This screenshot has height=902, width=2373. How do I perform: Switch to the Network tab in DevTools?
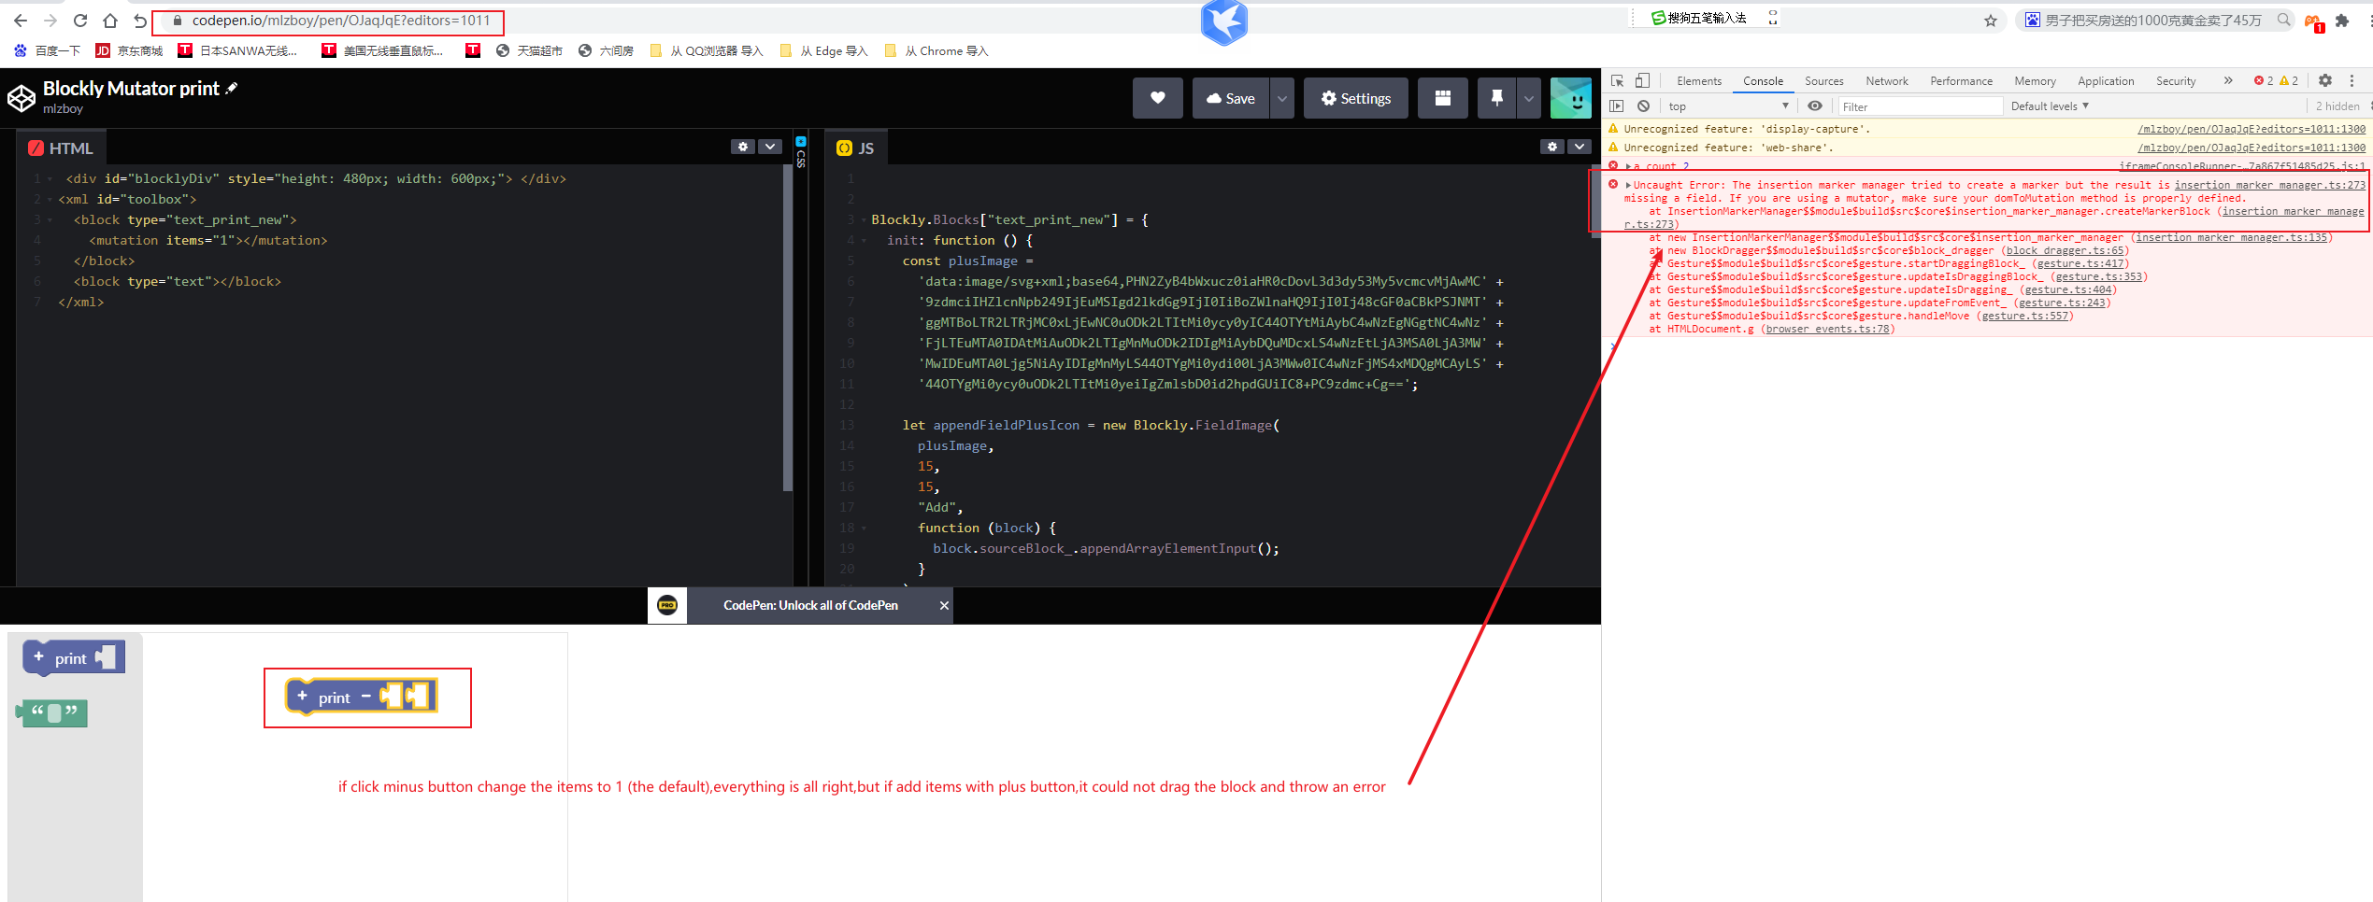tap(1886, 81)
